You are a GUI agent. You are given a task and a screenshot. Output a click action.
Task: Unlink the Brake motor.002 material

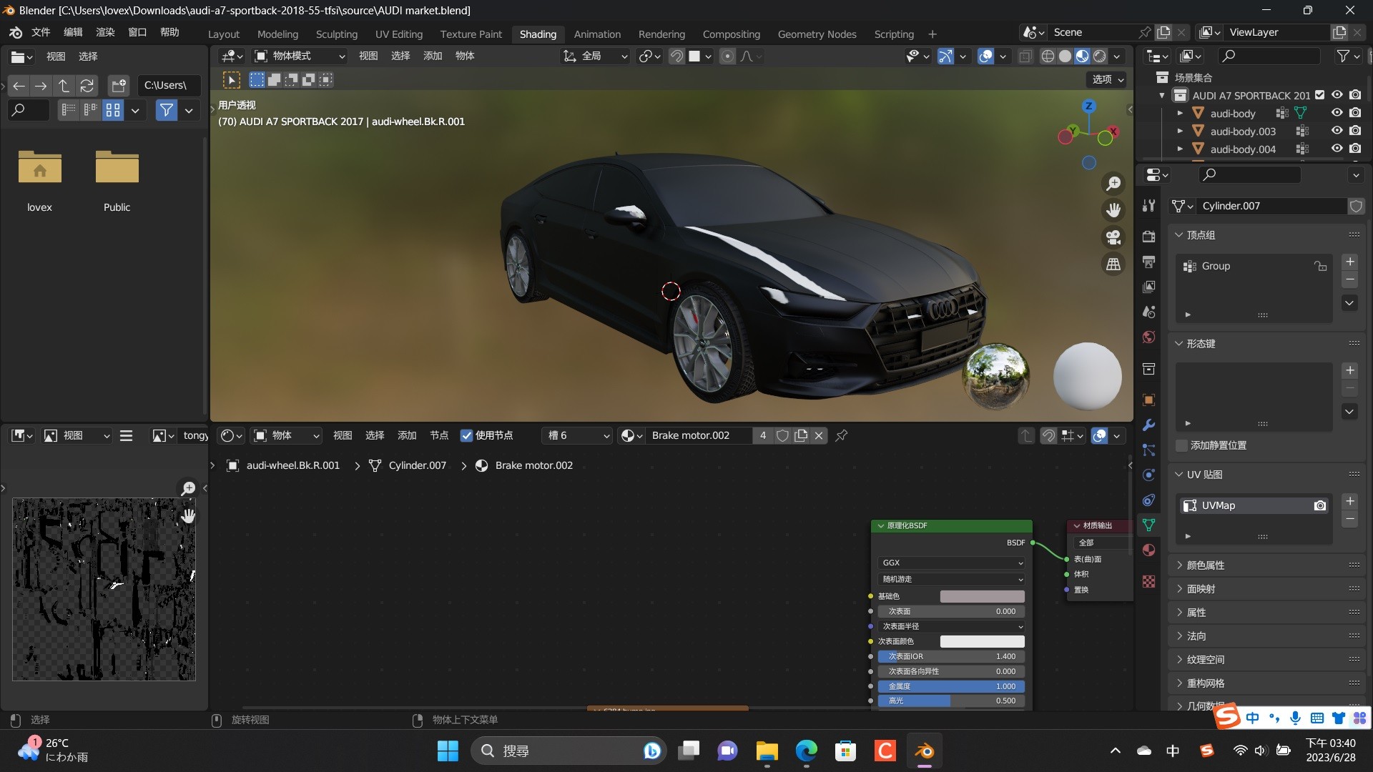820,435
